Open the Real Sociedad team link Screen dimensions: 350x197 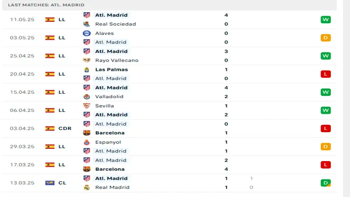point(115,24)
